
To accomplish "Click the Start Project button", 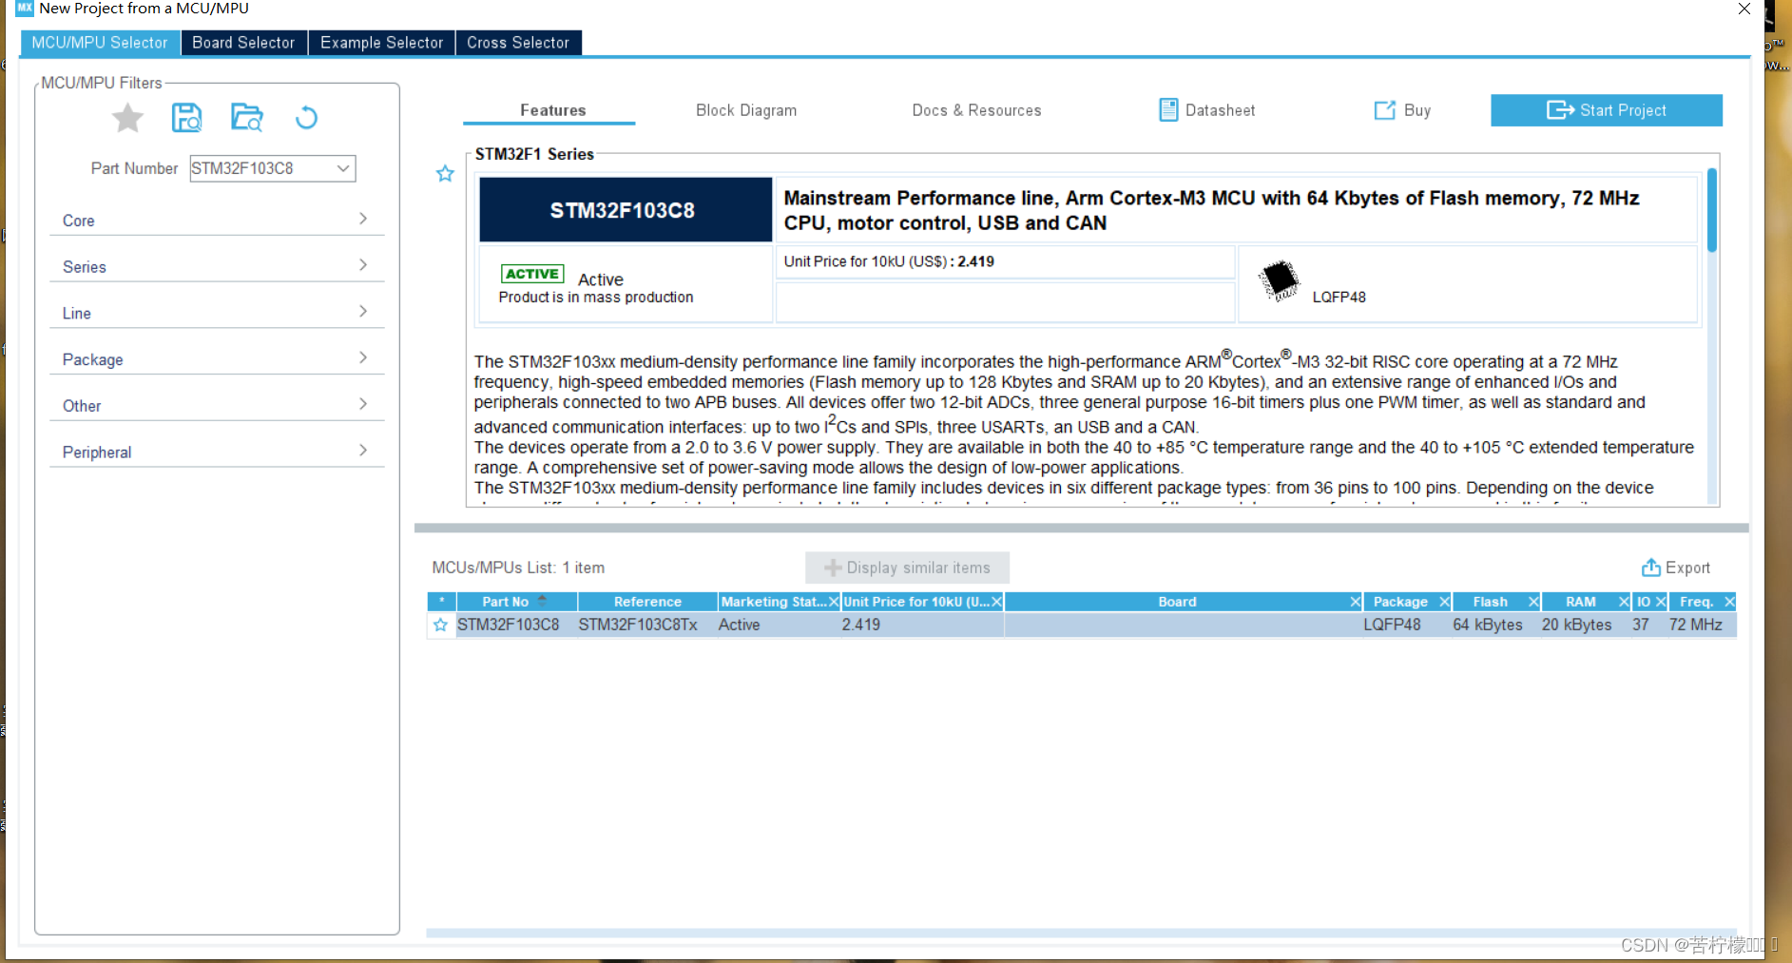I will click(1607, 110).
